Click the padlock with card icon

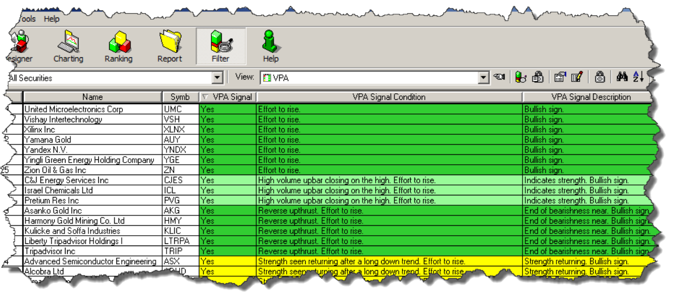click(537, 77)
